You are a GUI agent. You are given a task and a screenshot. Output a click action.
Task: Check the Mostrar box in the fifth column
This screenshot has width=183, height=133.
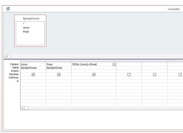pos(155,75)
